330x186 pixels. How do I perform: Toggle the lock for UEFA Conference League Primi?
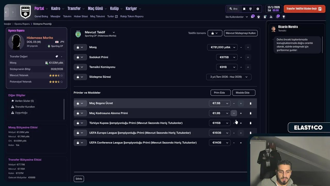[80, 143]
